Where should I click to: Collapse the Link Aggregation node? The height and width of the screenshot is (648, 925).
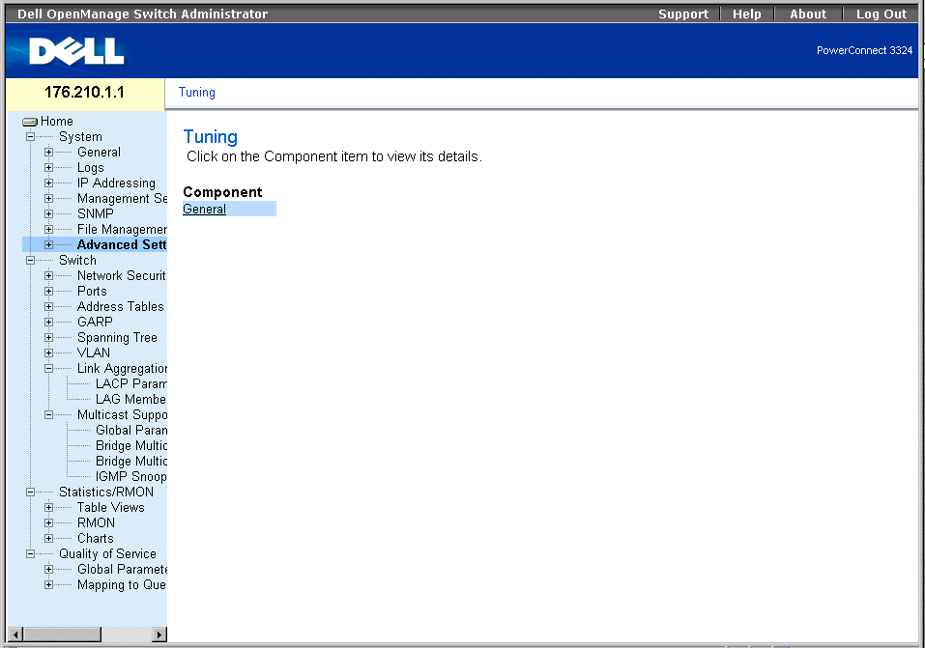pos(49,369)
